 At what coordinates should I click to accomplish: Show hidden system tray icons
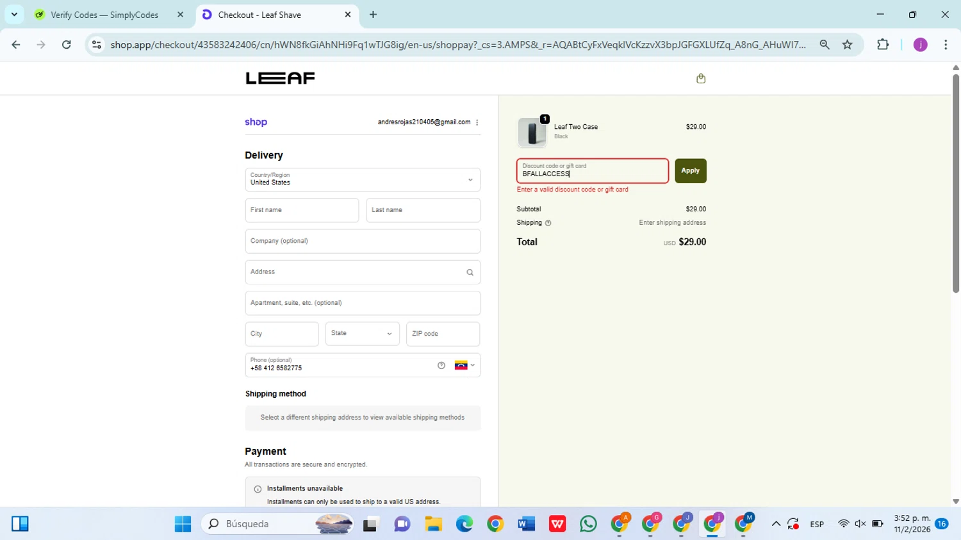click(x=776, y=524)
